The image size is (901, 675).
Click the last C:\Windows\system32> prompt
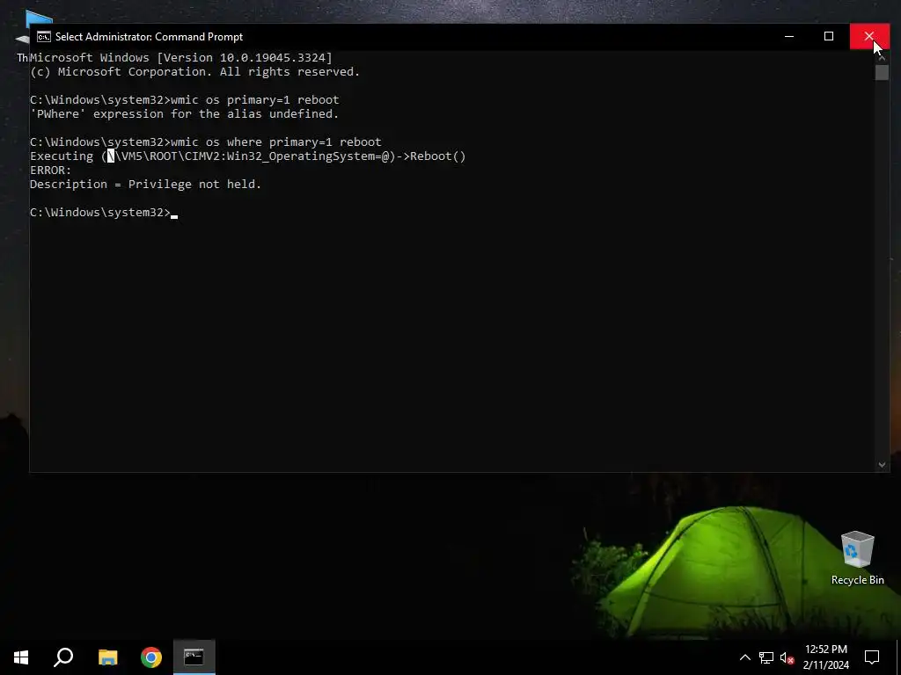coord(100,213)
